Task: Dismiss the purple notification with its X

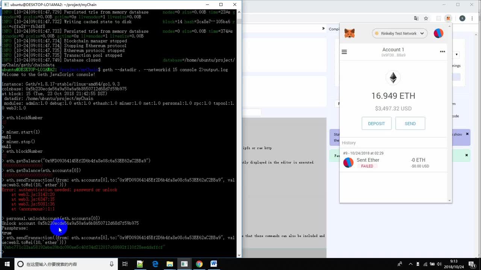Action: [x=467, y=134]
